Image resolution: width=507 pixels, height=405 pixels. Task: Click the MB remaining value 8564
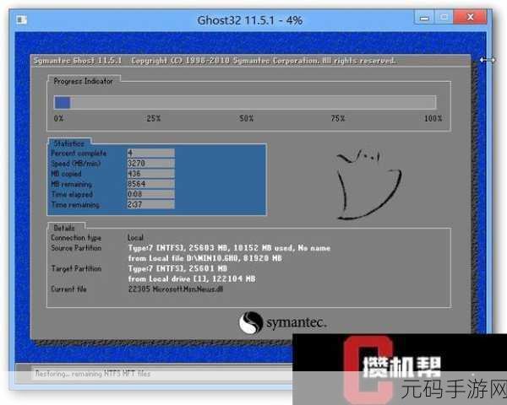click(x=151, y=184)
